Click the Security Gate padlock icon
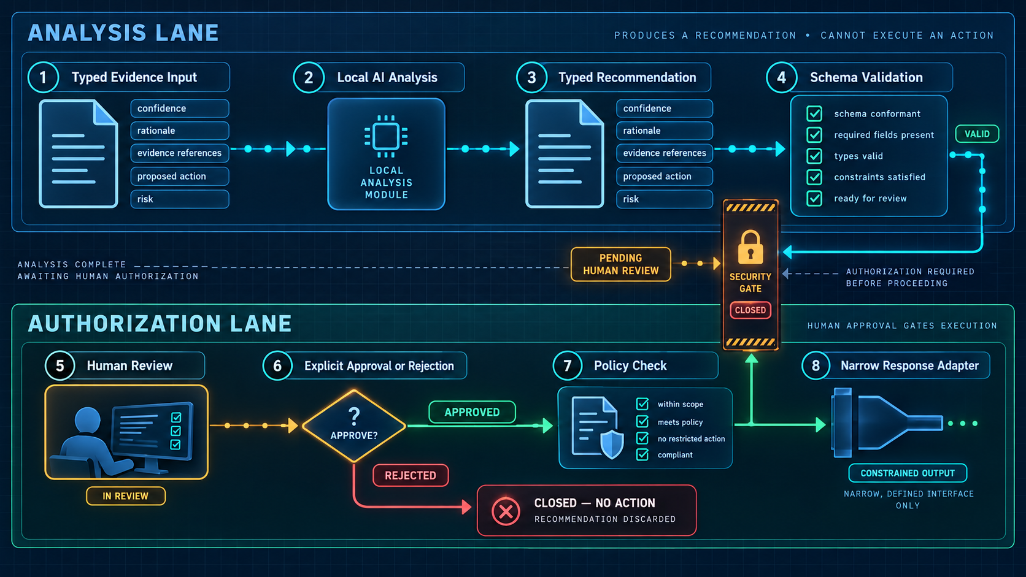Image resolution: width=1026 pixels, height=577 pixels. [x=750, y=246]
